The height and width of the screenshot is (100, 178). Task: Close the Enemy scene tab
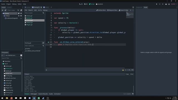[x=41, y=7]
